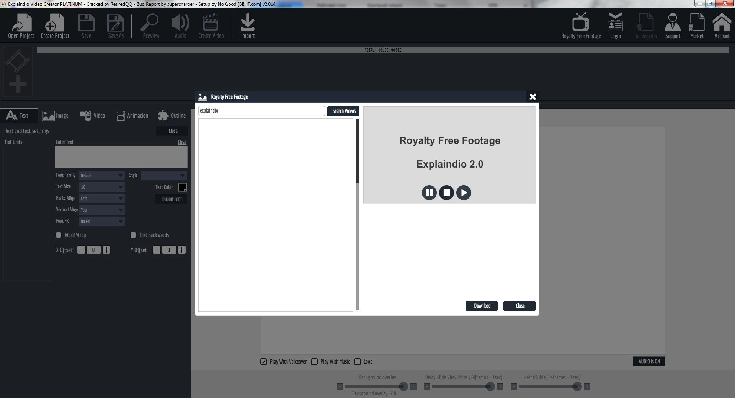Click the Background overlay slider handle
This screenshot has width=735, height=398.
pyautogui.click(x=403, y=387)
